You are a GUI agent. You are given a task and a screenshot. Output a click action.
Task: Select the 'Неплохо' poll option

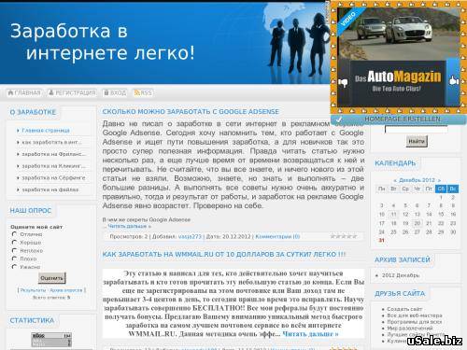click(14, 250)
